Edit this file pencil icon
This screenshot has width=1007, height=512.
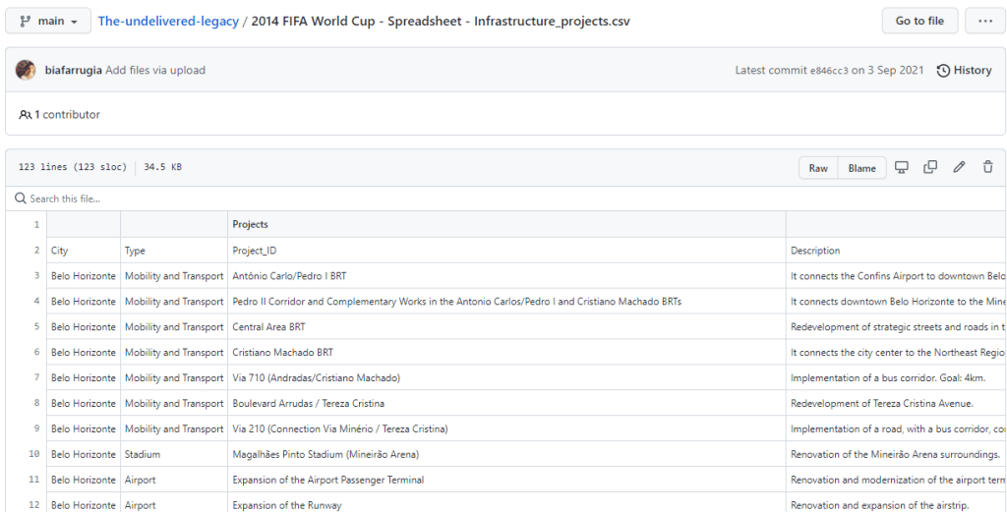tap(959, 168)
